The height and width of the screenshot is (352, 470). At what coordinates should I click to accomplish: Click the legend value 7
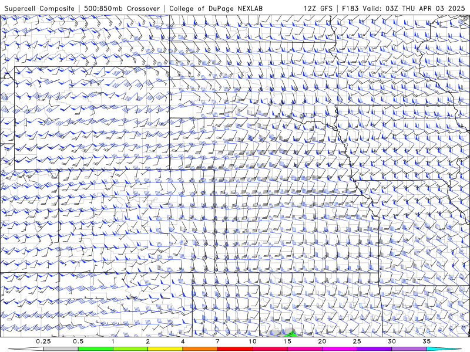pos(217,341)
